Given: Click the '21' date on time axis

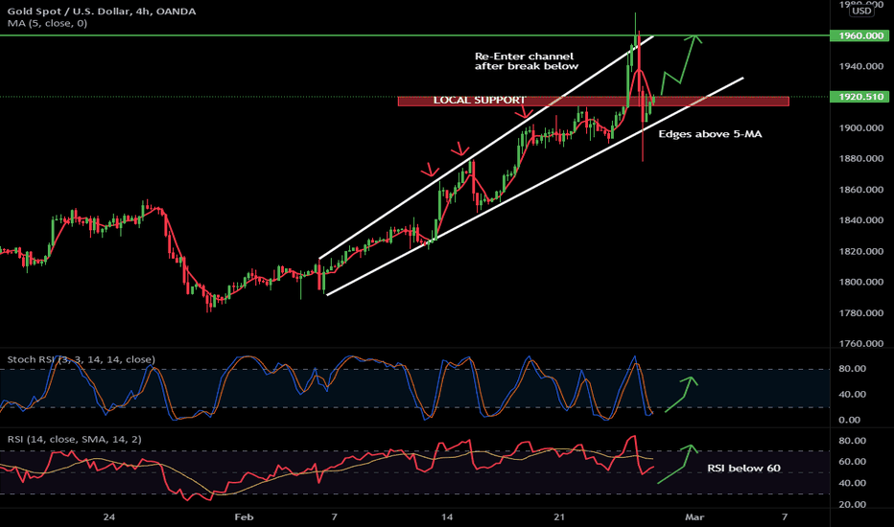Looking at the screenshot, I should (x=559, y=517).
